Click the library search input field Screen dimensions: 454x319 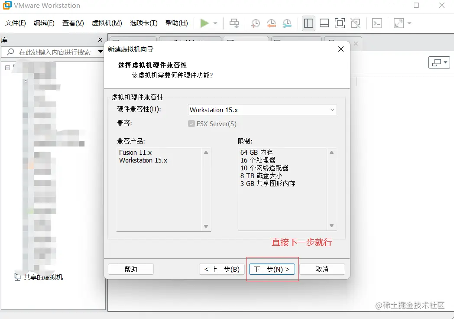(55, 52)
